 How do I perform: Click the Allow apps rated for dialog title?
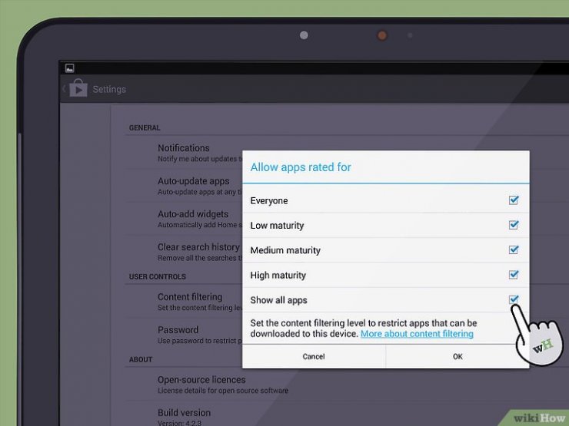[x=301, y=167]
